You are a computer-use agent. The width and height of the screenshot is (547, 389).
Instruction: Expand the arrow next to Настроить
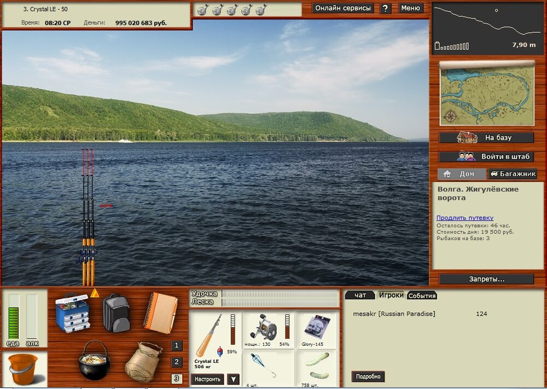pyautogui.click(x=233, y=379)
